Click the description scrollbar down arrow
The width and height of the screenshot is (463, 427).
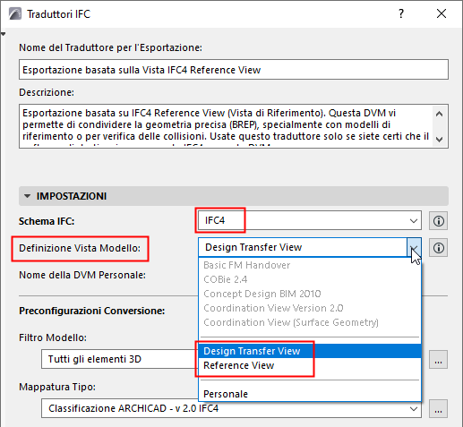point(439,140)
